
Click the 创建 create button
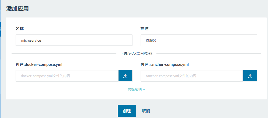point(127,111)
